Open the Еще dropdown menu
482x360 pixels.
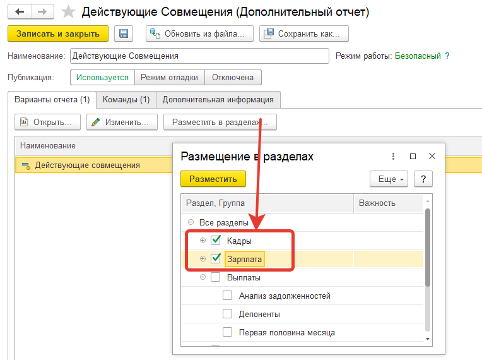pos(389,179)
